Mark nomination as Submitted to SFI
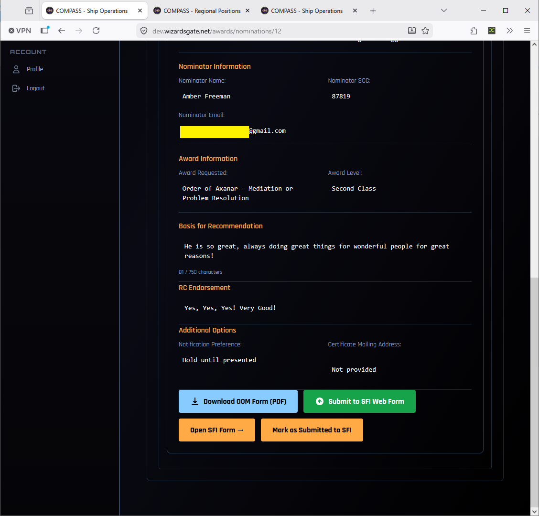This screenshot has height=516, width=539. tap(312, 430)
